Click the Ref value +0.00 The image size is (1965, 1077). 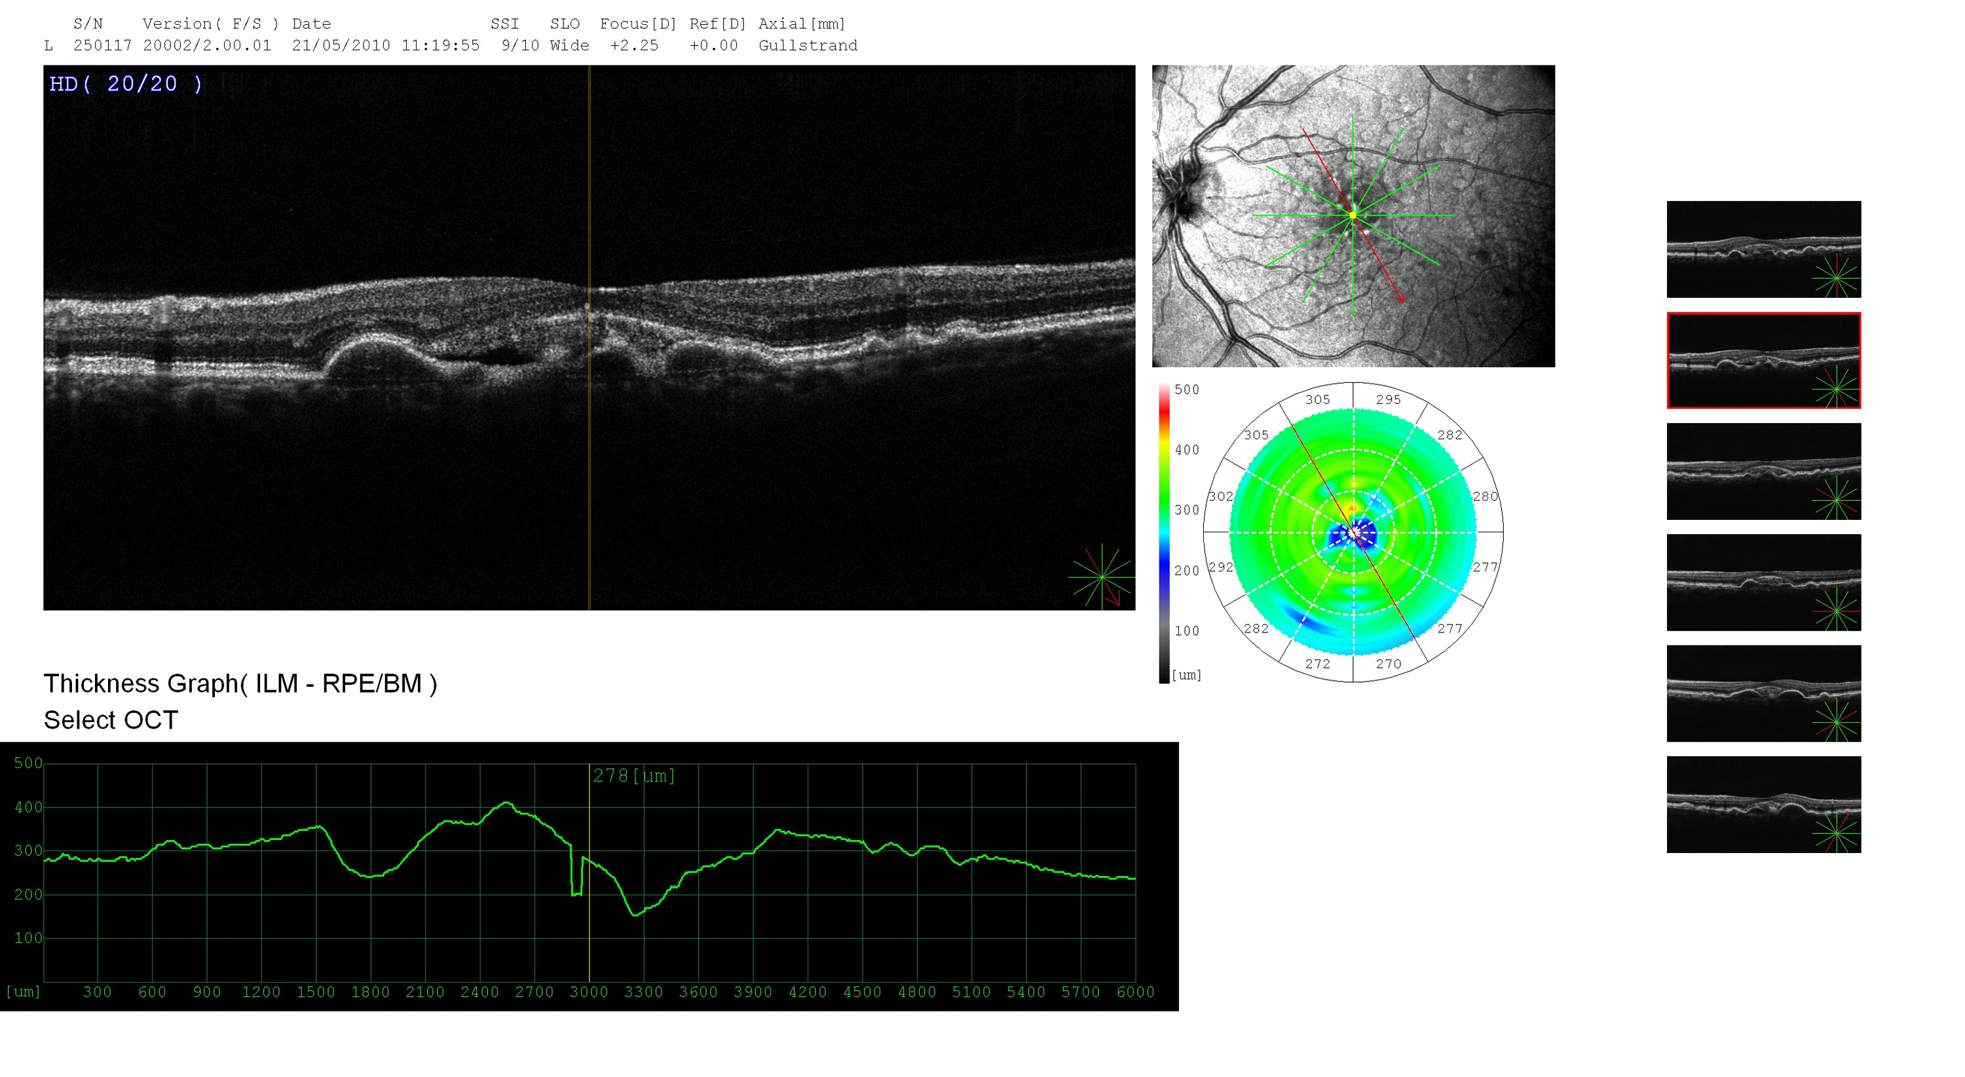(713, 45)
